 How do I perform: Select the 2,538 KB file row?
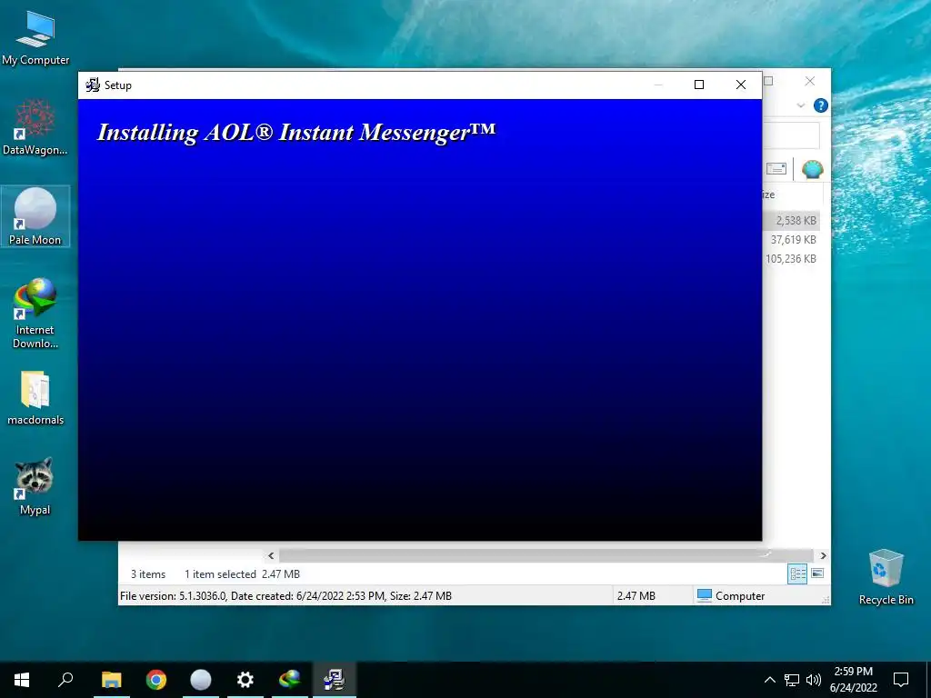pyautogui.click(x=791, y=220)
